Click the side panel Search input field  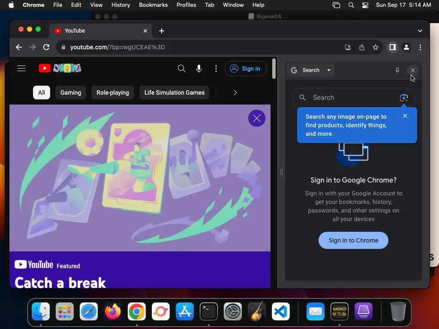(353, 98)
